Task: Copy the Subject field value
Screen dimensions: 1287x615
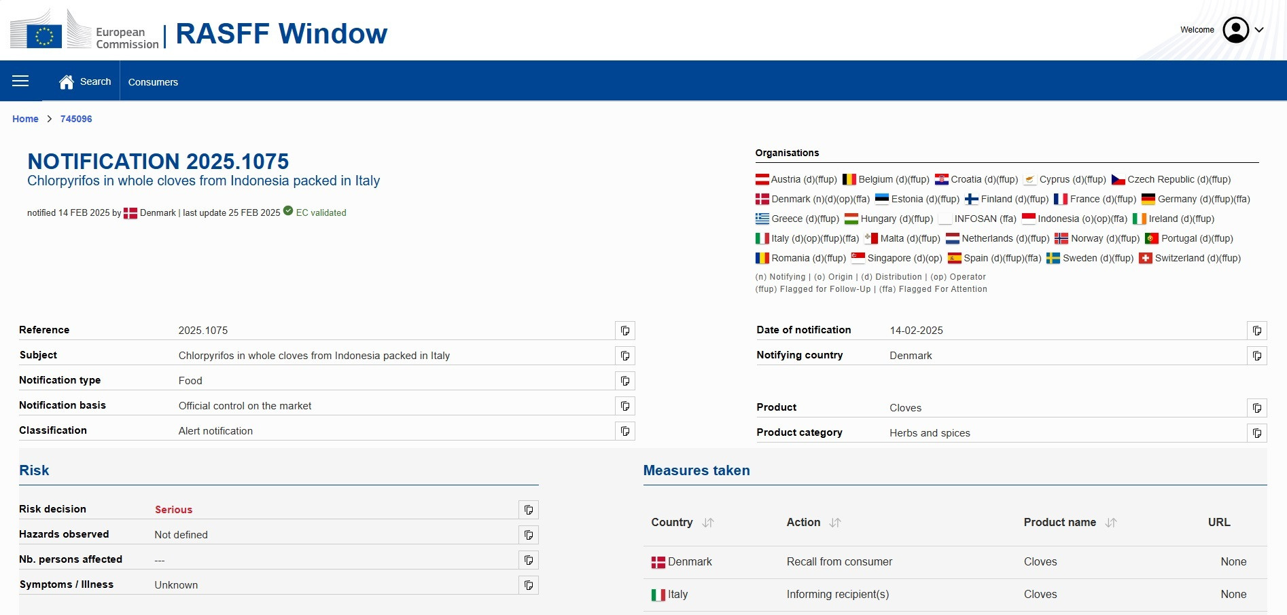Action: pos(625,356)
